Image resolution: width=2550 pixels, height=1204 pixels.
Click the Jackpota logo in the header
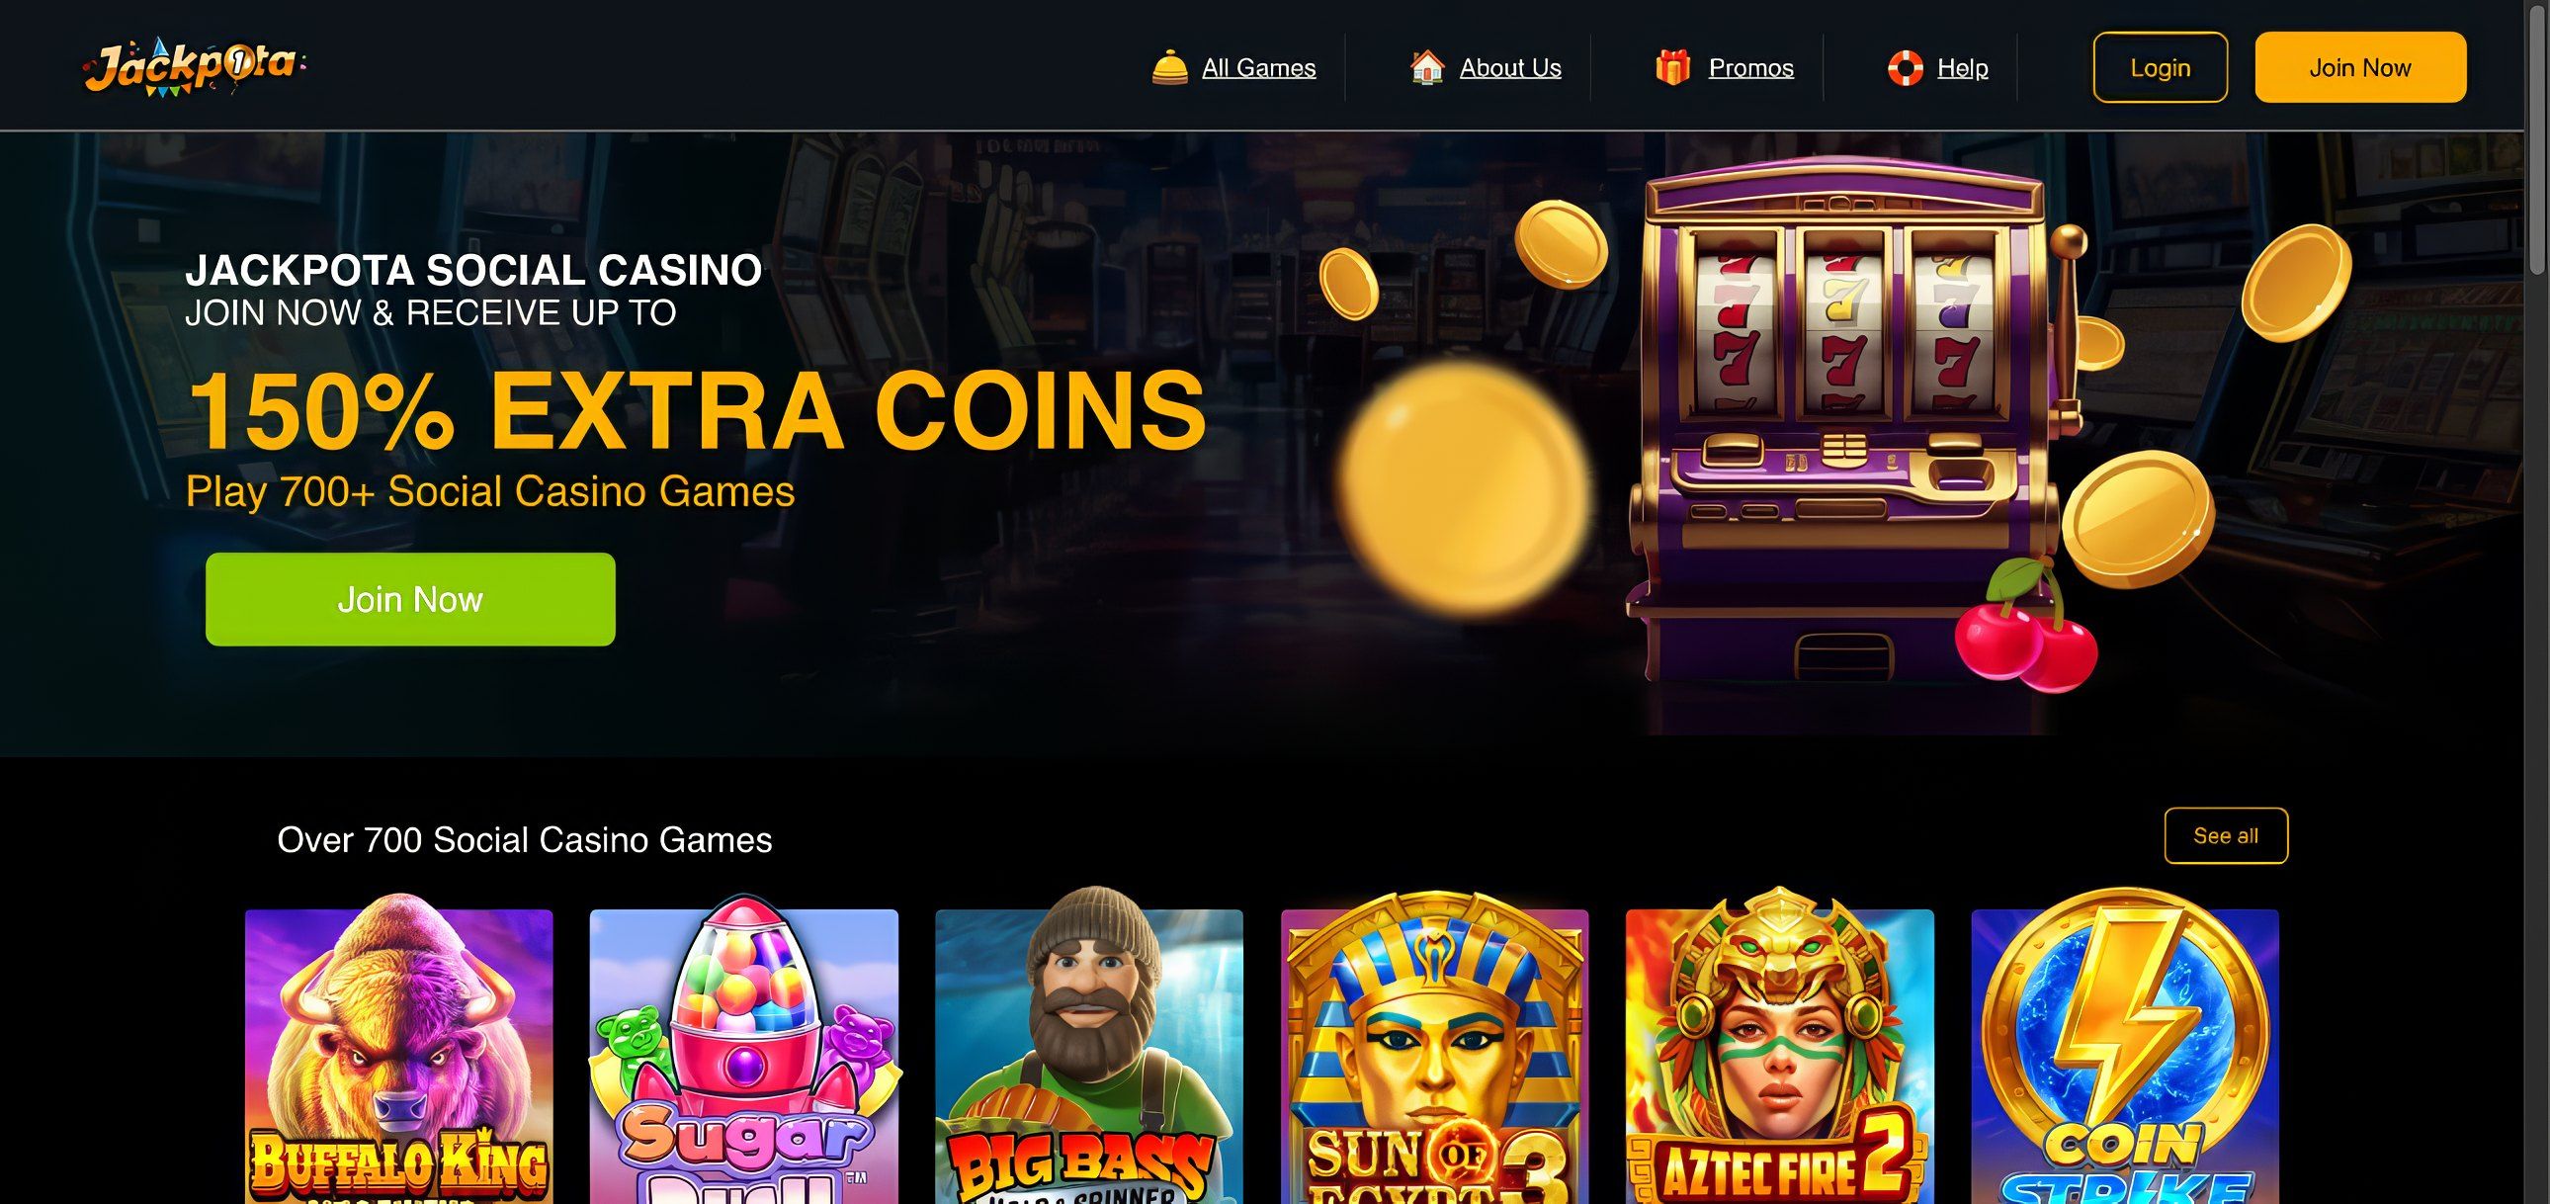pos(194,66)
